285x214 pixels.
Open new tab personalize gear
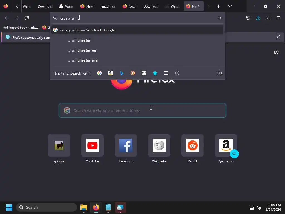point(276,52)
